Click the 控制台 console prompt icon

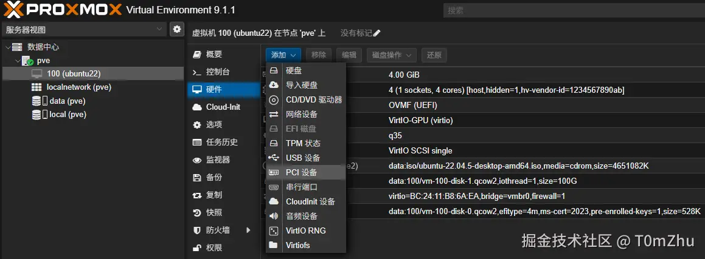coord(197,72)
